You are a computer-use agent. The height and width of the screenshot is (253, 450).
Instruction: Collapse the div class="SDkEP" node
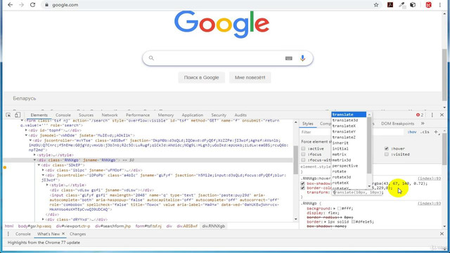39,165
